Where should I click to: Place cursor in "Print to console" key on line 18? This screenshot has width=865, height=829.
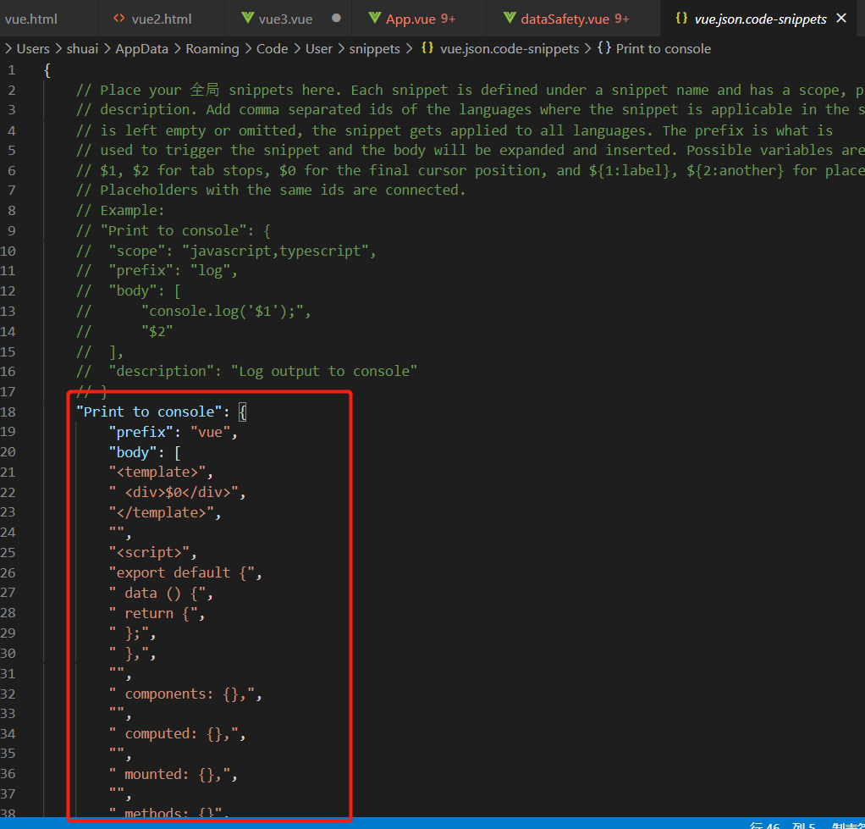coord(148,412)
